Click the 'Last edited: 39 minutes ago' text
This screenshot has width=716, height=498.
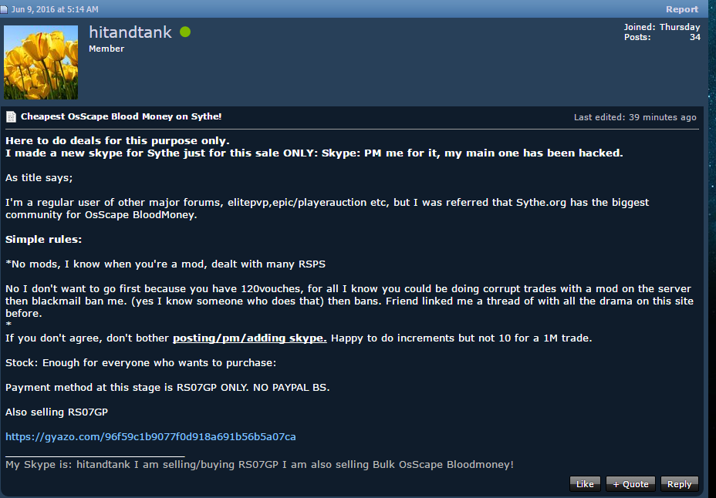(x=635, y=117)
